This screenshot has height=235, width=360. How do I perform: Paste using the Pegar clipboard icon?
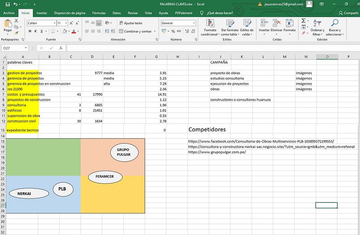8,23
